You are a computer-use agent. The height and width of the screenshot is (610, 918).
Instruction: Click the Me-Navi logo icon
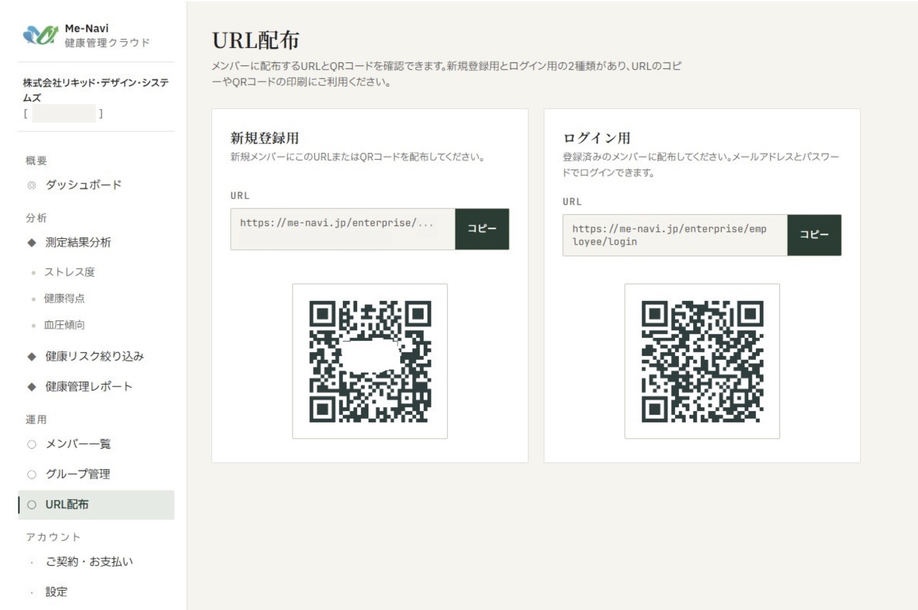click(x=40, y=35)
